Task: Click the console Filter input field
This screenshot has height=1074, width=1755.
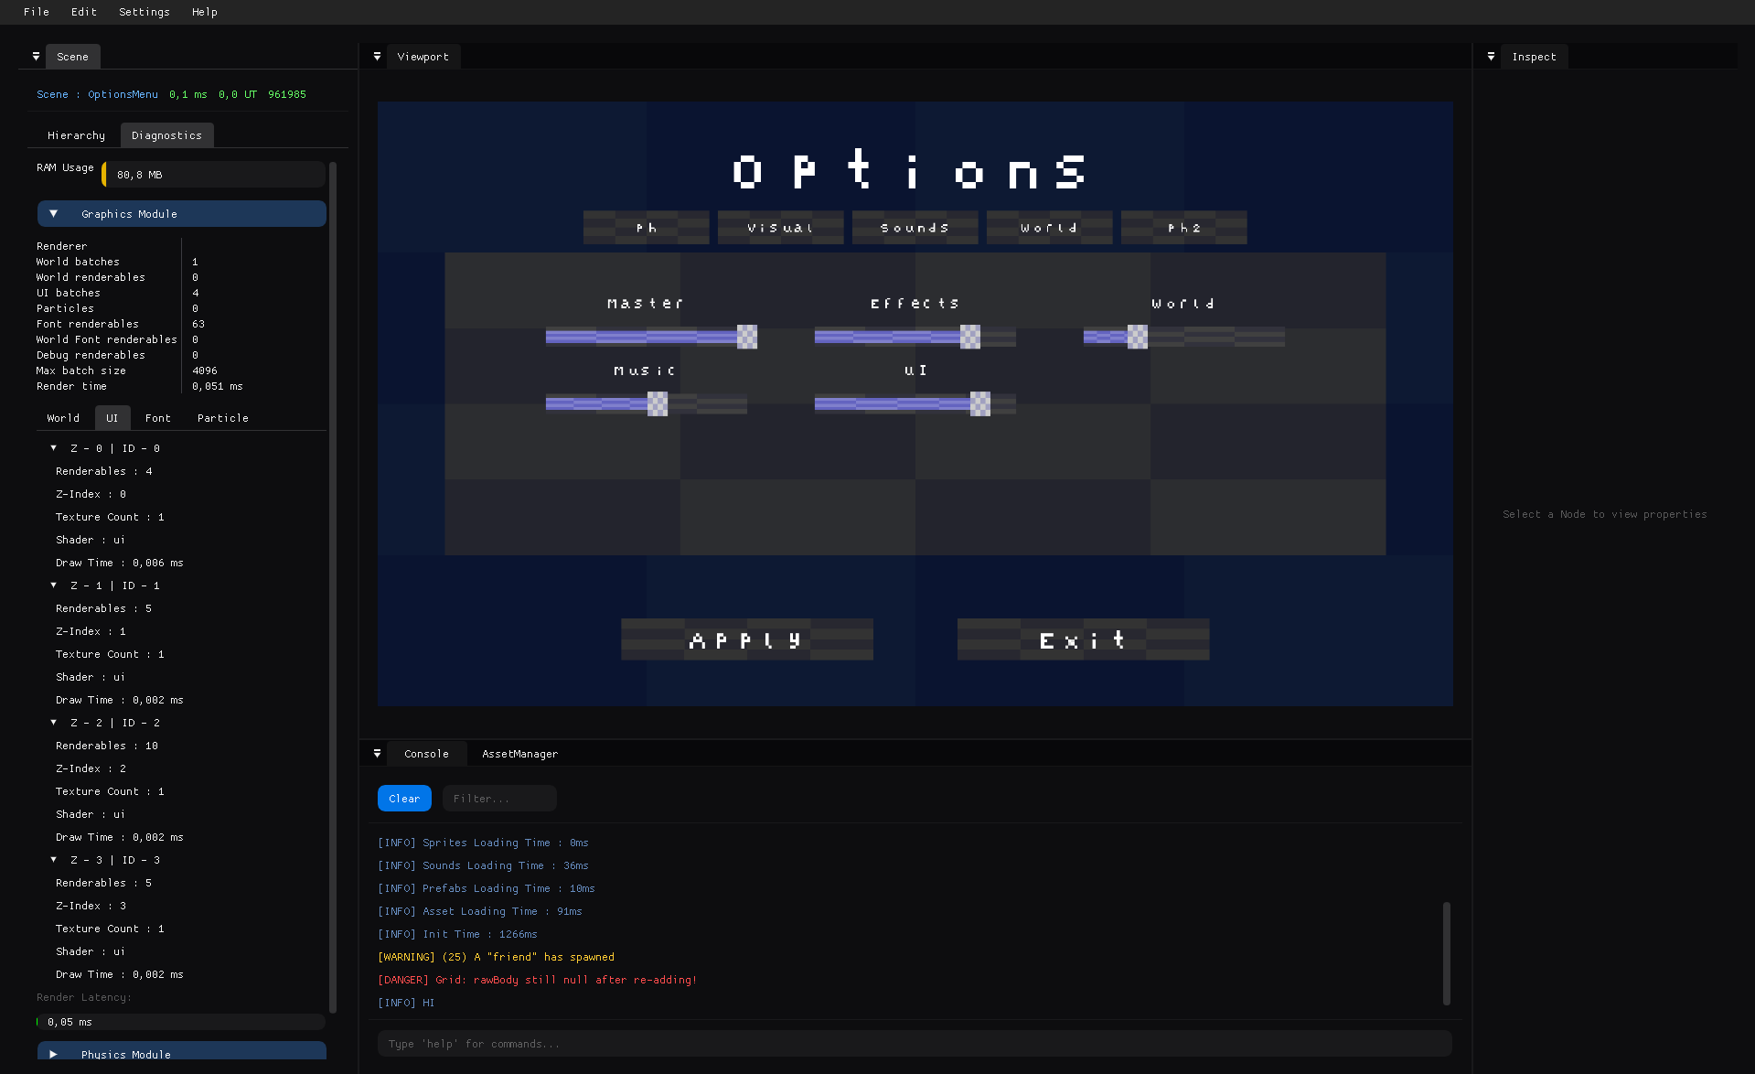Action: point(499,799)
